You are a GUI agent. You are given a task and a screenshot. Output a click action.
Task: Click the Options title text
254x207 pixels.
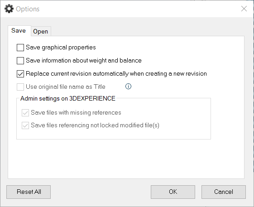pyautogui.click(x=28, y=9)
